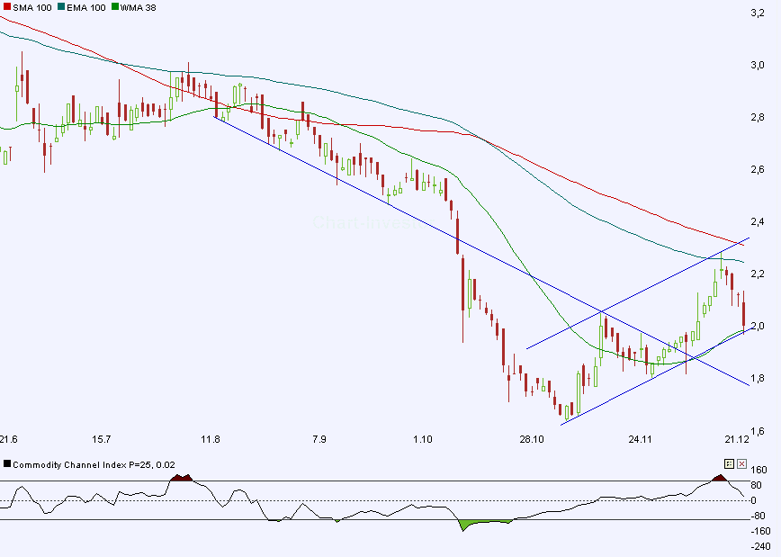Image resolution: width=781 pixels, height=557 pixels.
Task: Click the 24.11 date axis label
Action: (x=640, y=439)
